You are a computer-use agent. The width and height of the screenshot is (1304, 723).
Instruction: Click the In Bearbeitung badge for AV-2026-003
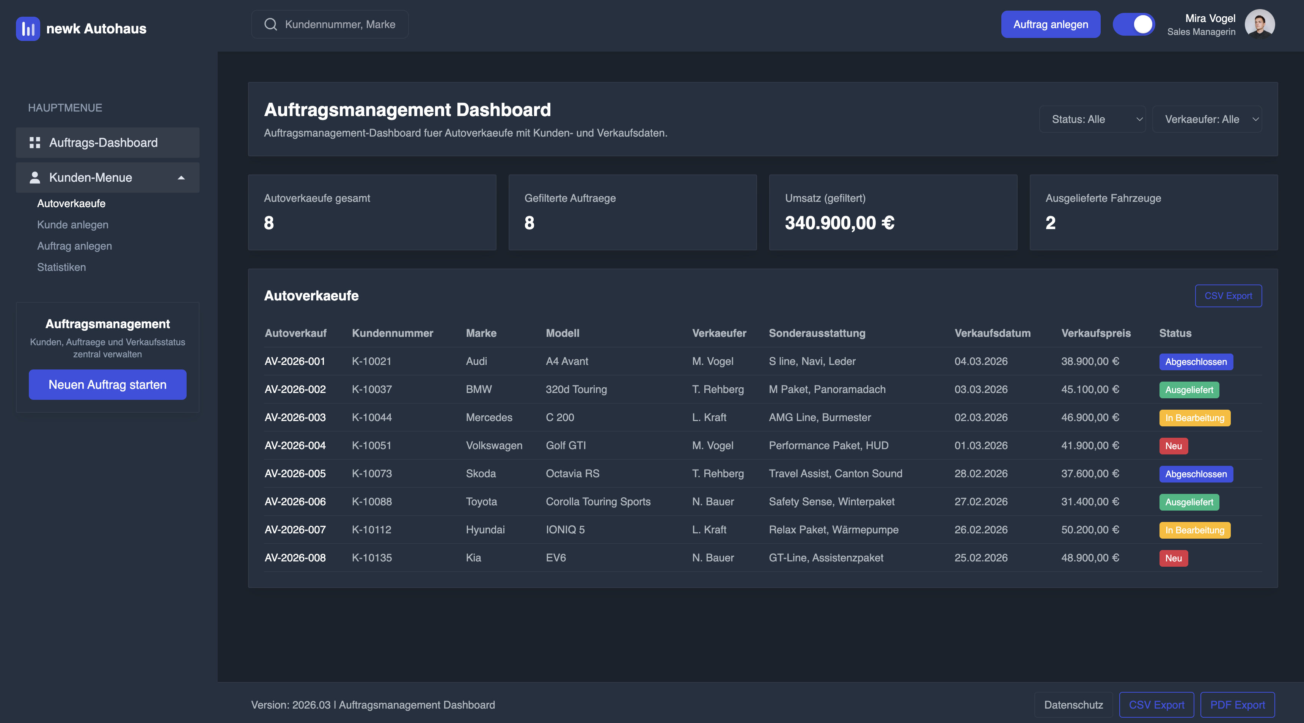1195,418
